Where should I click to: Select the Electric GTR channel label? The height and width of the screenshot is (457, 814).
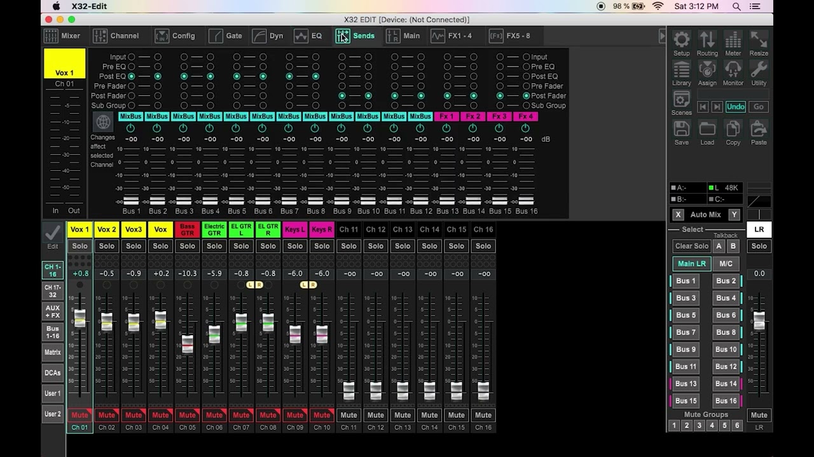[x=214, y=230]
